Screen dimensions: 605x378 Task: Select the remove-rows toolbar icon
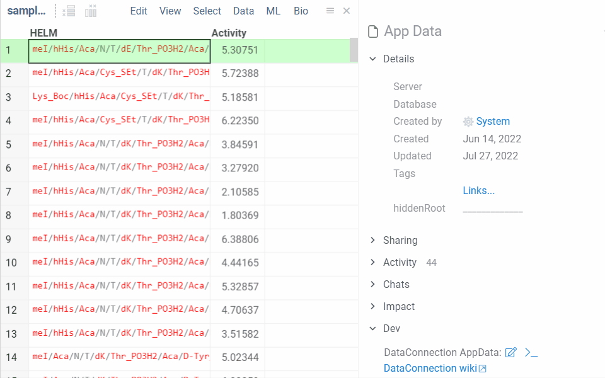[68, 10]
